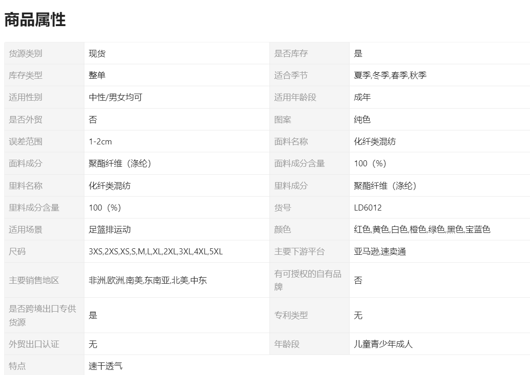Click item number LD6012
Image resolution: width=530 pixels, height=375 pixels.
tap(368, 208)
